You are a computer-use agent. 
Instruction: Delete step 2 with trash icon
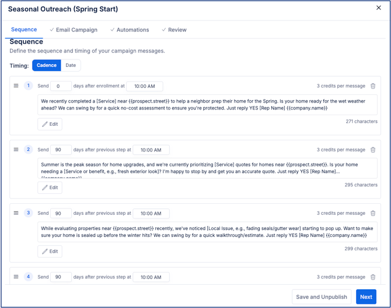pyautogui.click(x=373, y=150)
